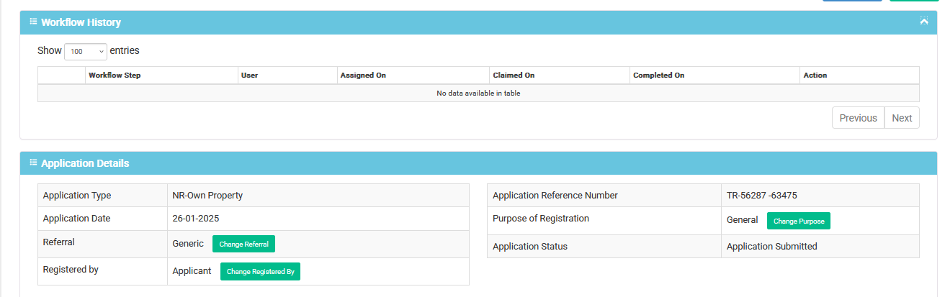
Task: Collapse the Workflow History panel chevron
Action: [924, 22]
